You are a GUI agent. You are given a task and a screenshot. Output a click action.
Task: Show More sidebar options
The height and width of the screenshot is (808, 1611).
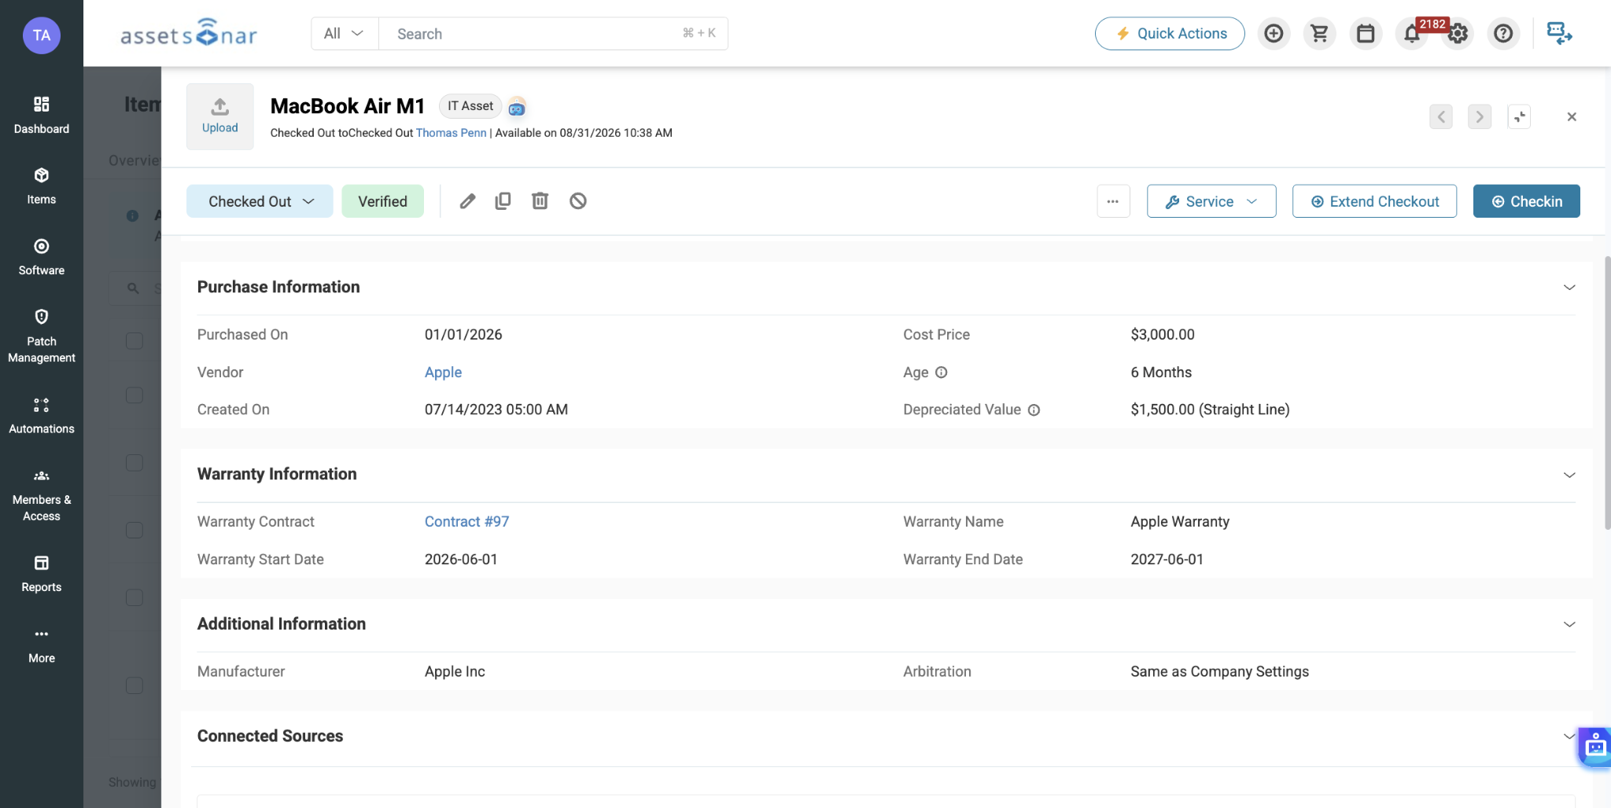click(41, 645)
